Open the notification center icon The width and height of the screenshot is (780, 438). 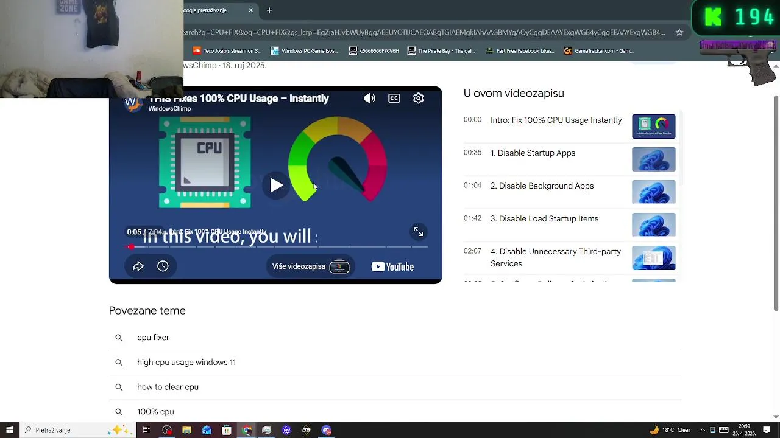[x=767, y=430]
